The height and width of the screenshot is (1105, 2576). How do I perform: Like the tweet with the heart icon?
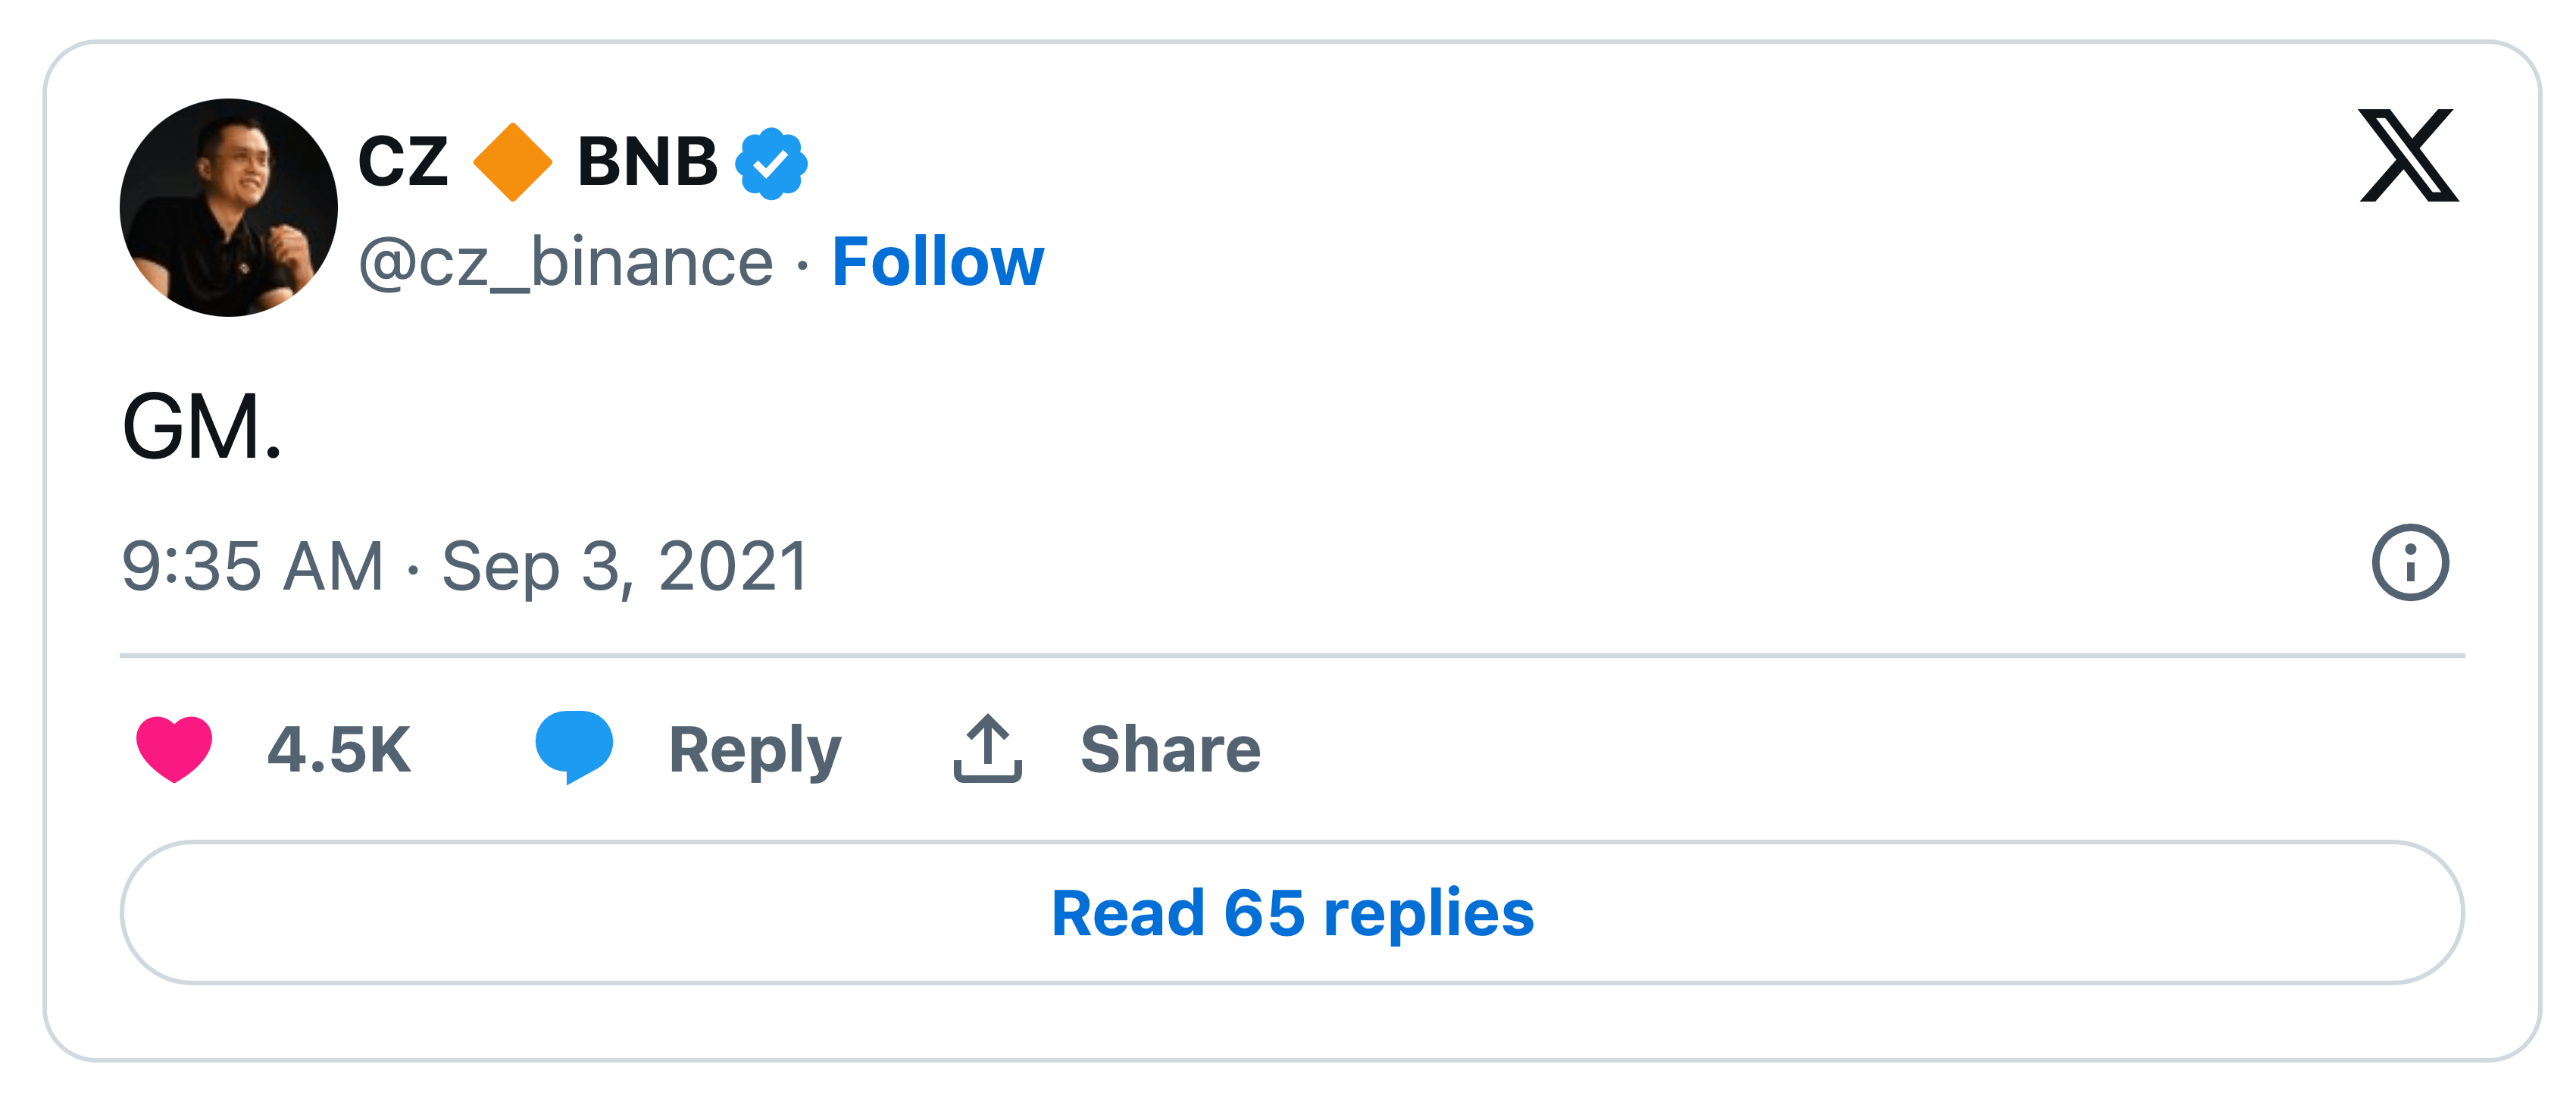coord(174,748)
